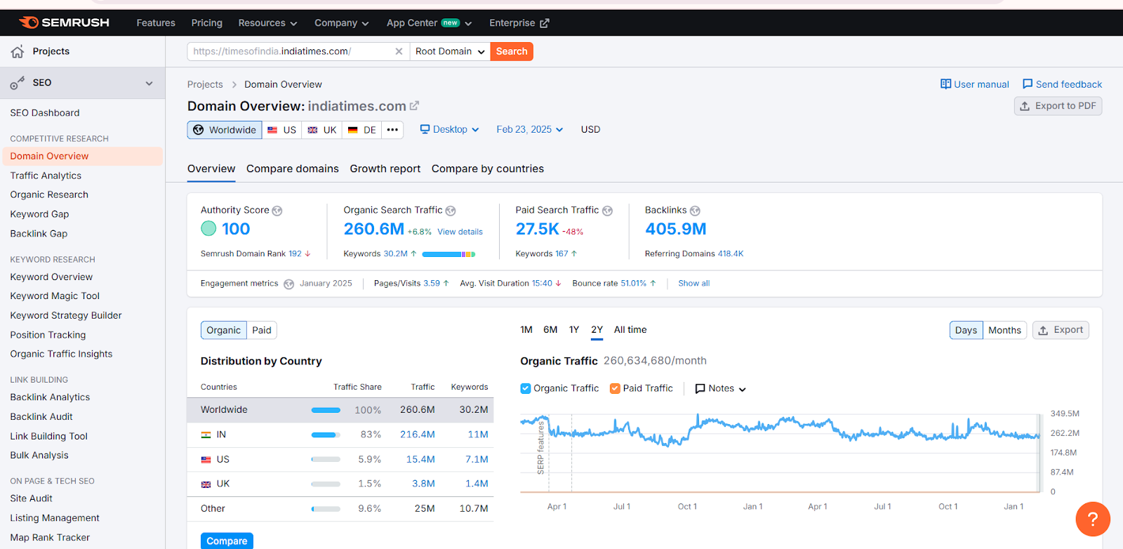Uncheck the Organic Traffic checkbox
Image resolution: width=1123 pixels, height=549 pixels.
pyautogui.click(x=525, y=388)
